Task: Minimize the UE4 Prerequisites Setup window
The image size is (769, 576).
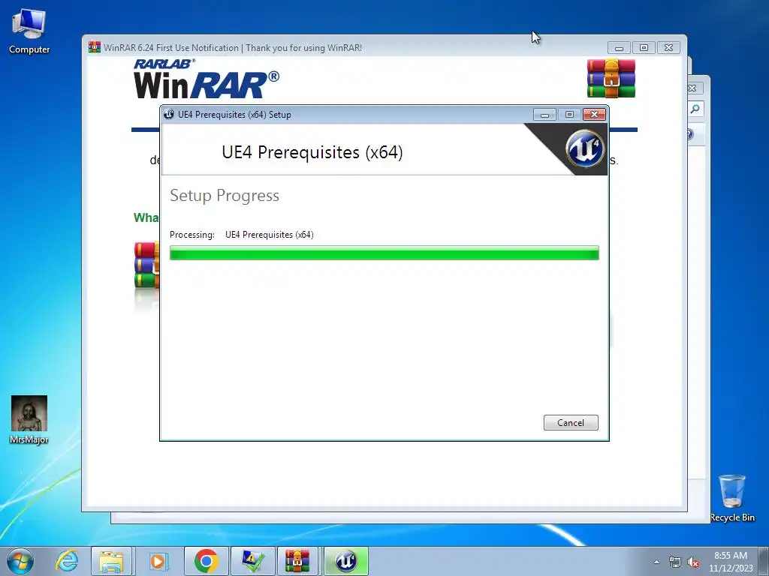Action: coord(544,115)
